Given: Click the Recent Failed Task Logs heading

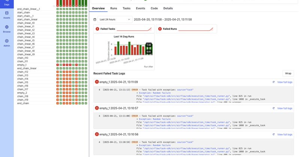Looking at the screenshot, I should [x=109, y=73].
